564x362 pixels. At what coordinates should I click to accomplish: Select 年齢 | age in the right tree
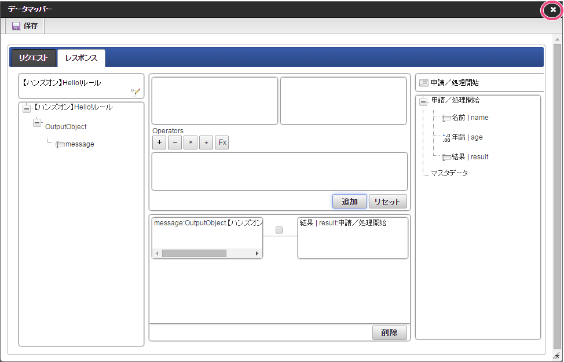point(467,137)
